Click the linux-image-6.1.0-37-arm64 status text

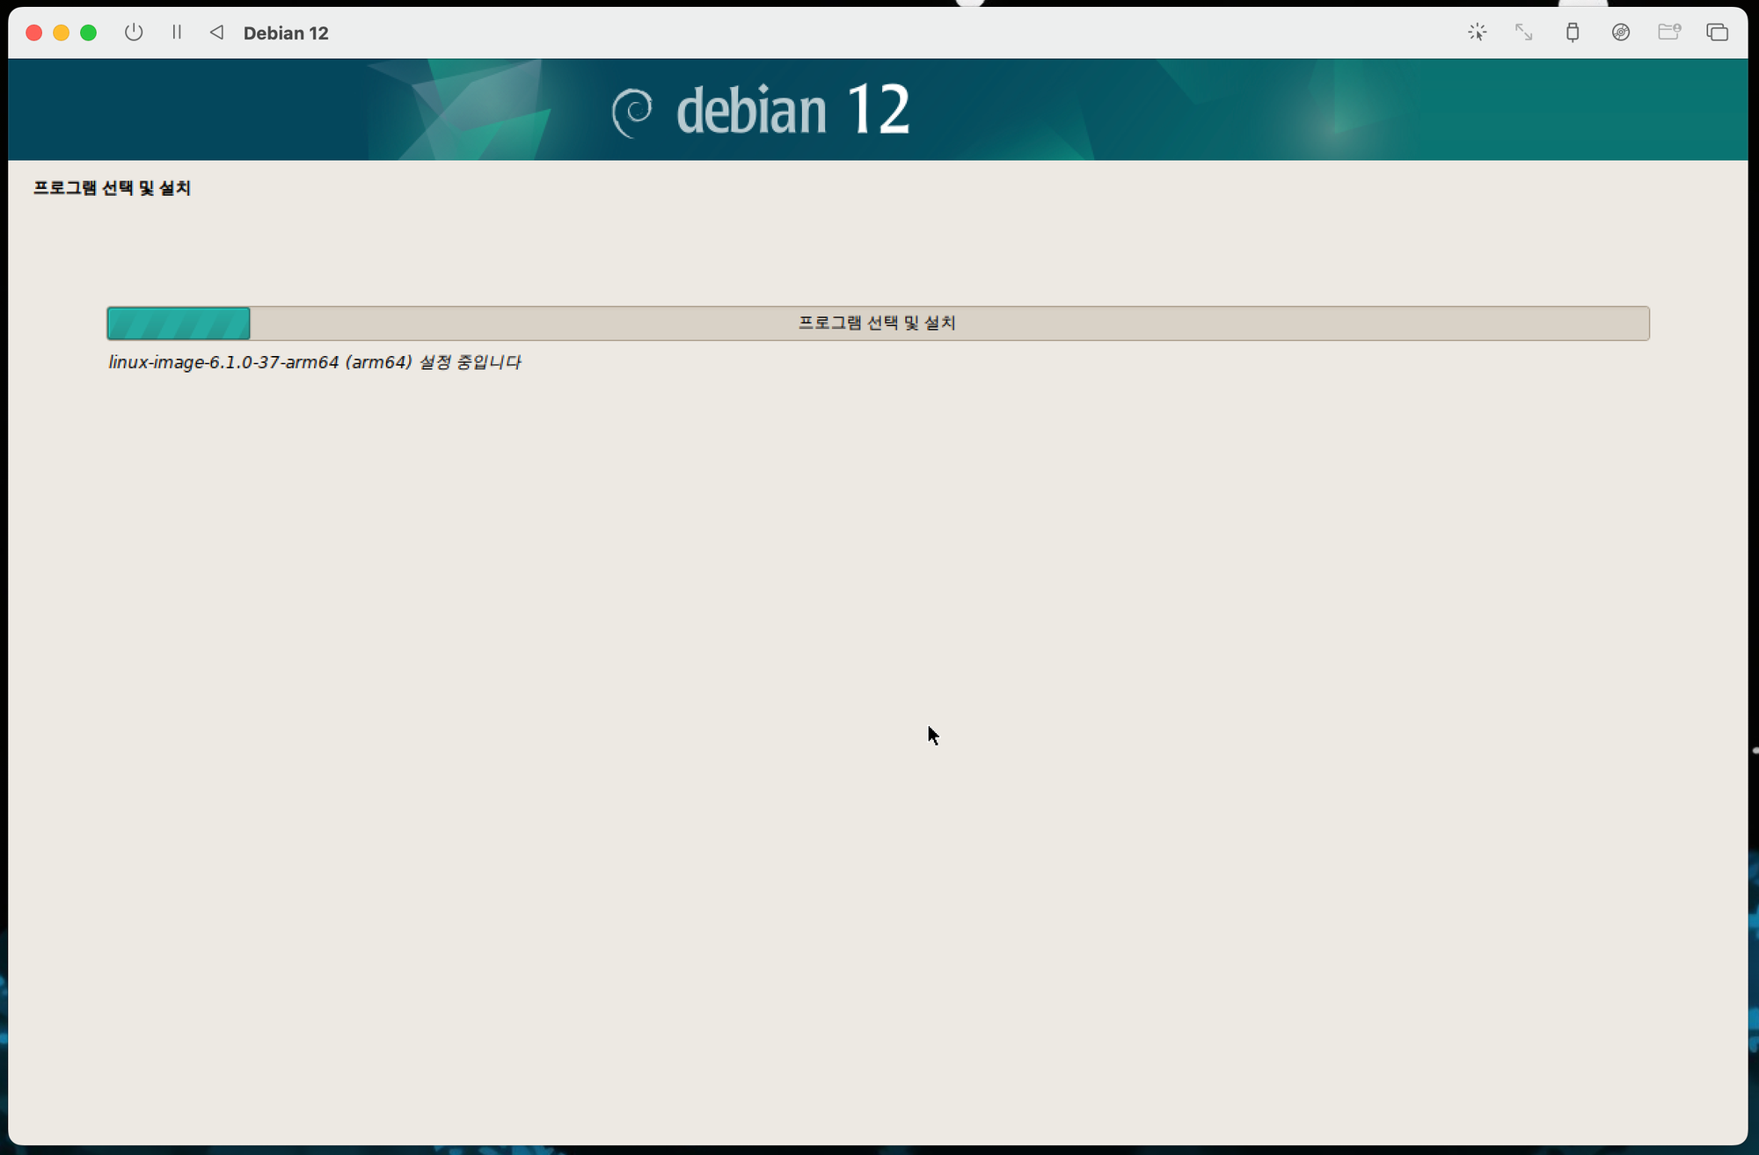point(315,362)
